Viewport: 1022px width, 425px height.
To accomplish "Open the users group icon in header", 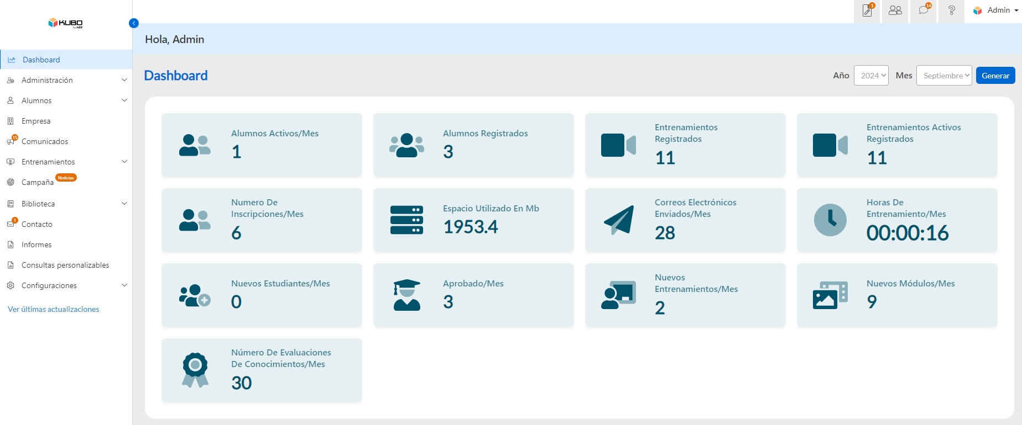I will [x=895, y=10].
